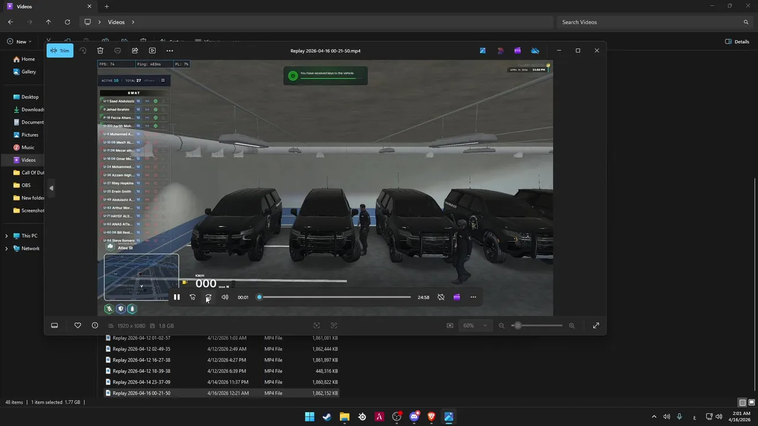Viewport: 758px width, 426px height.
Task: Go back in File Explorer
Action: tap(11, 22)
